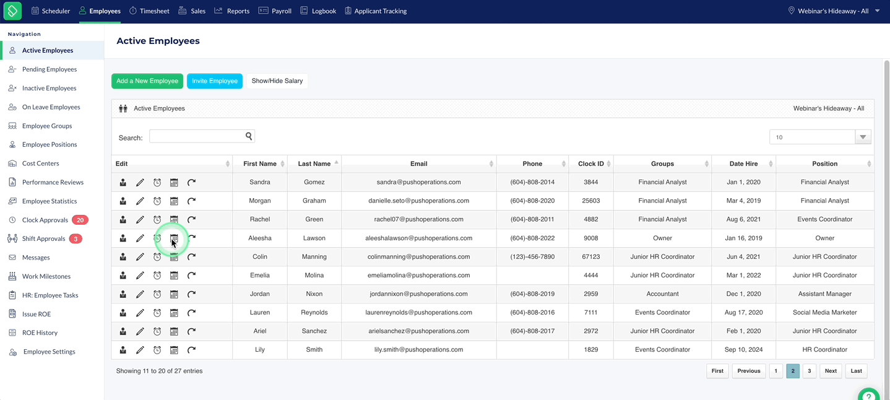Edit Morgan Graham with the pencil icon
Viewport: 890px width, 400px height.
tap(140, 201)
